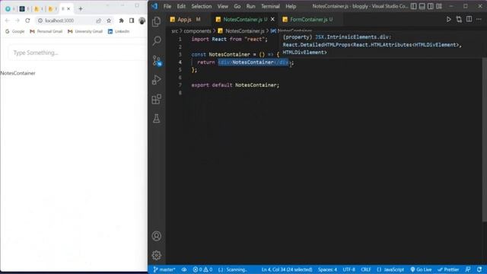
Task: Open Run and Debug view
Action: 157,79
